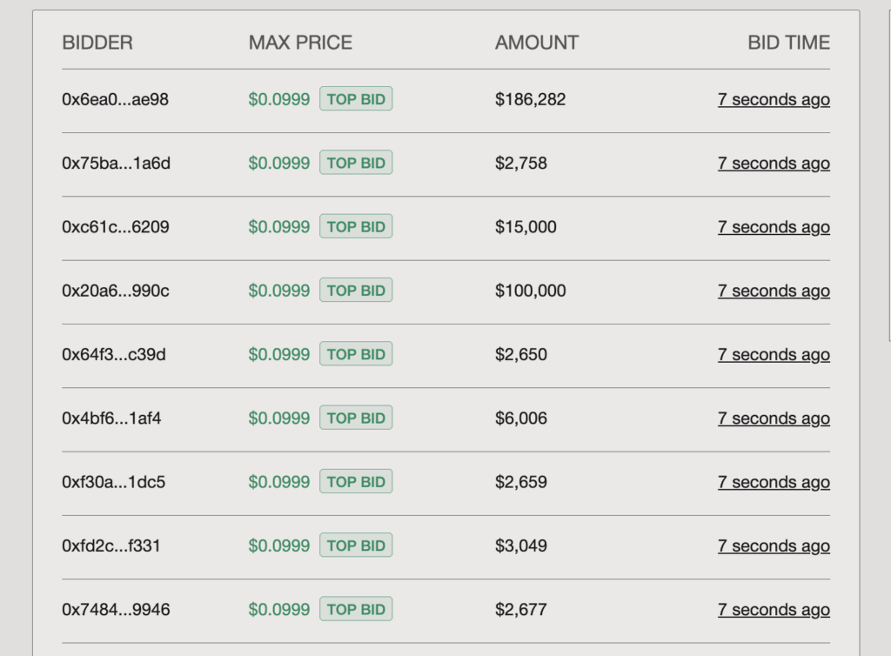
Task: Click TOP BID badge for 0x6ea0...ae98
Action: [x=356, y=99]
